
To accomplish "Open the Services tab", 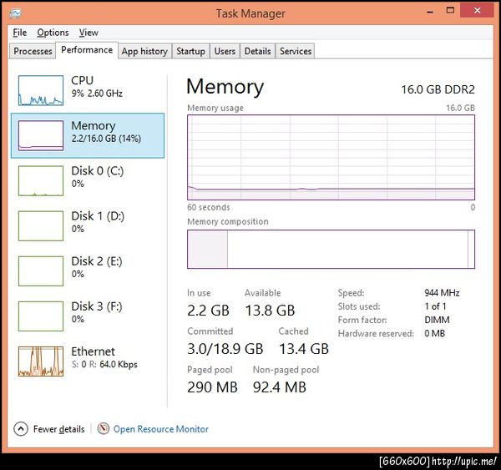I will coord(296,51).
